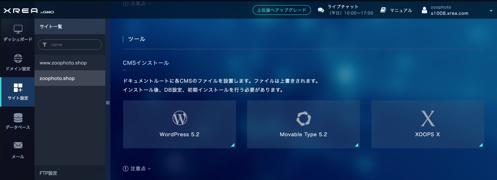Go to メール menu item
The width and height of the screenshot is (497, 180).
pyautogui.click(x=17, y=150)
